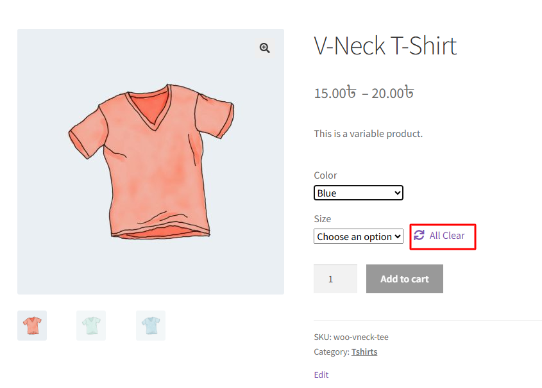The height and width of the screenshot is (388, 542).
Task: Click the 'Size' attribute label
Action: (x=322, y=218)
